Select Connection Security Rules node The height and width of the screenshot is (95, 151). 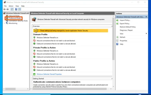pos(18,21)
